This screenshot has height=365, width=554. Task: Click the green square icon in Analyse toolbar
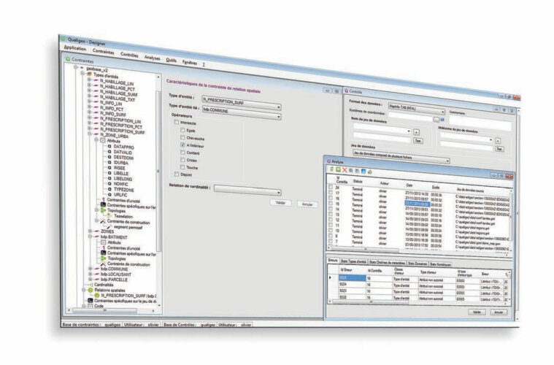point(338,169)
